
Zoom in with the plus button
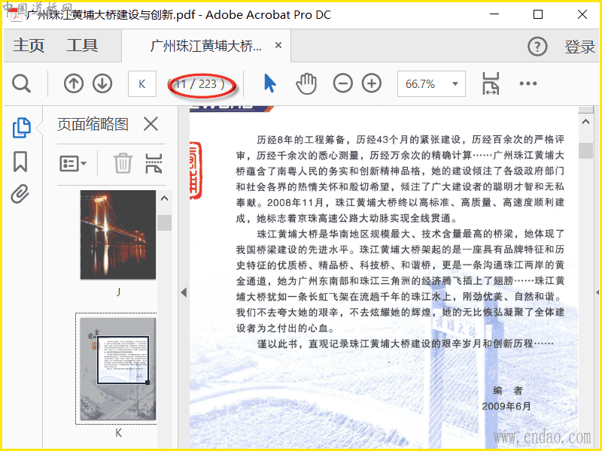click(x=372, y=83)
